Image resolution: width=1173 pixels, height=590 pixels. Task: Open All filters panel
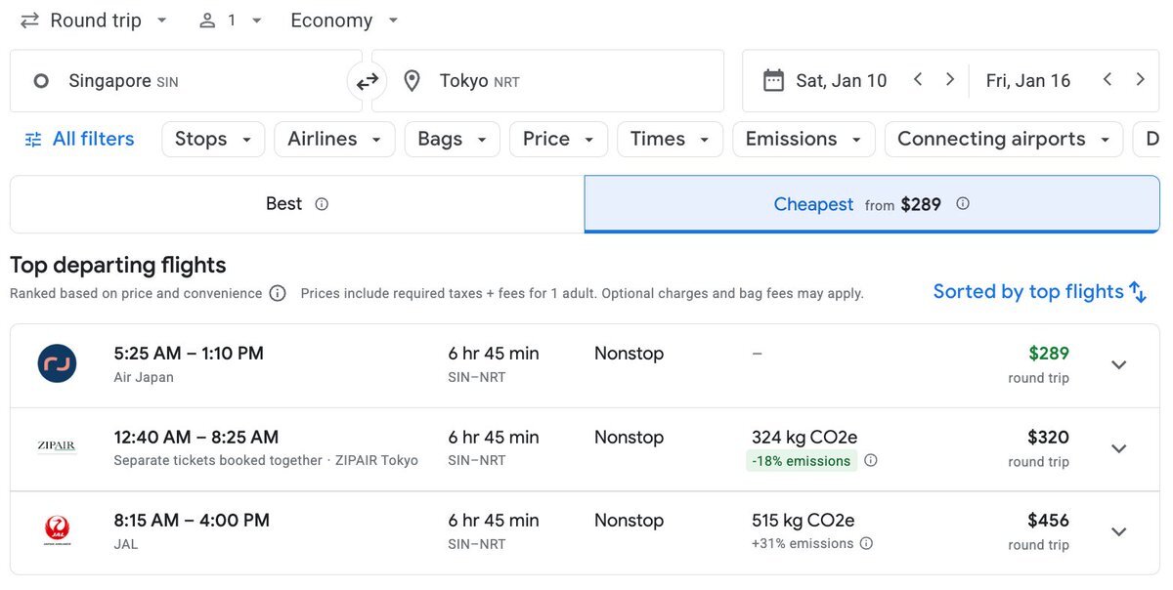tap(79, 139)
